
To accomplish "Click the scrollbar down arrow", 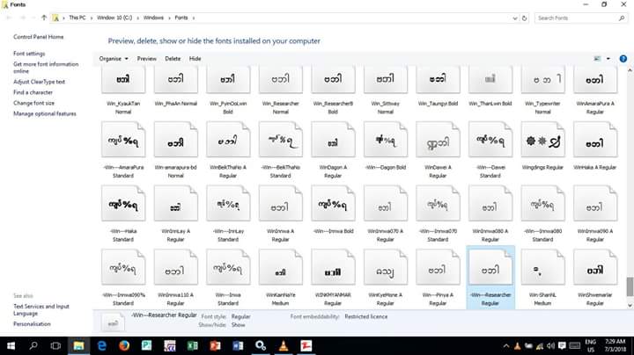I will pos(630,306).
